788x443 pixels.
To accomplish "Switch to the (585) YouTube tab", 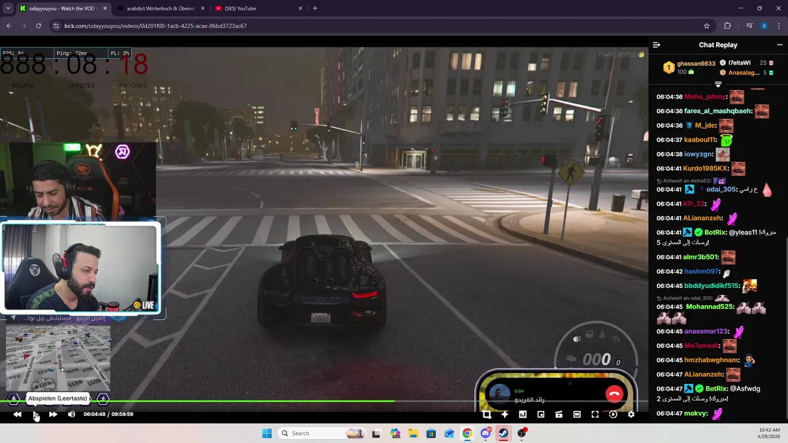I will (259, 9).
